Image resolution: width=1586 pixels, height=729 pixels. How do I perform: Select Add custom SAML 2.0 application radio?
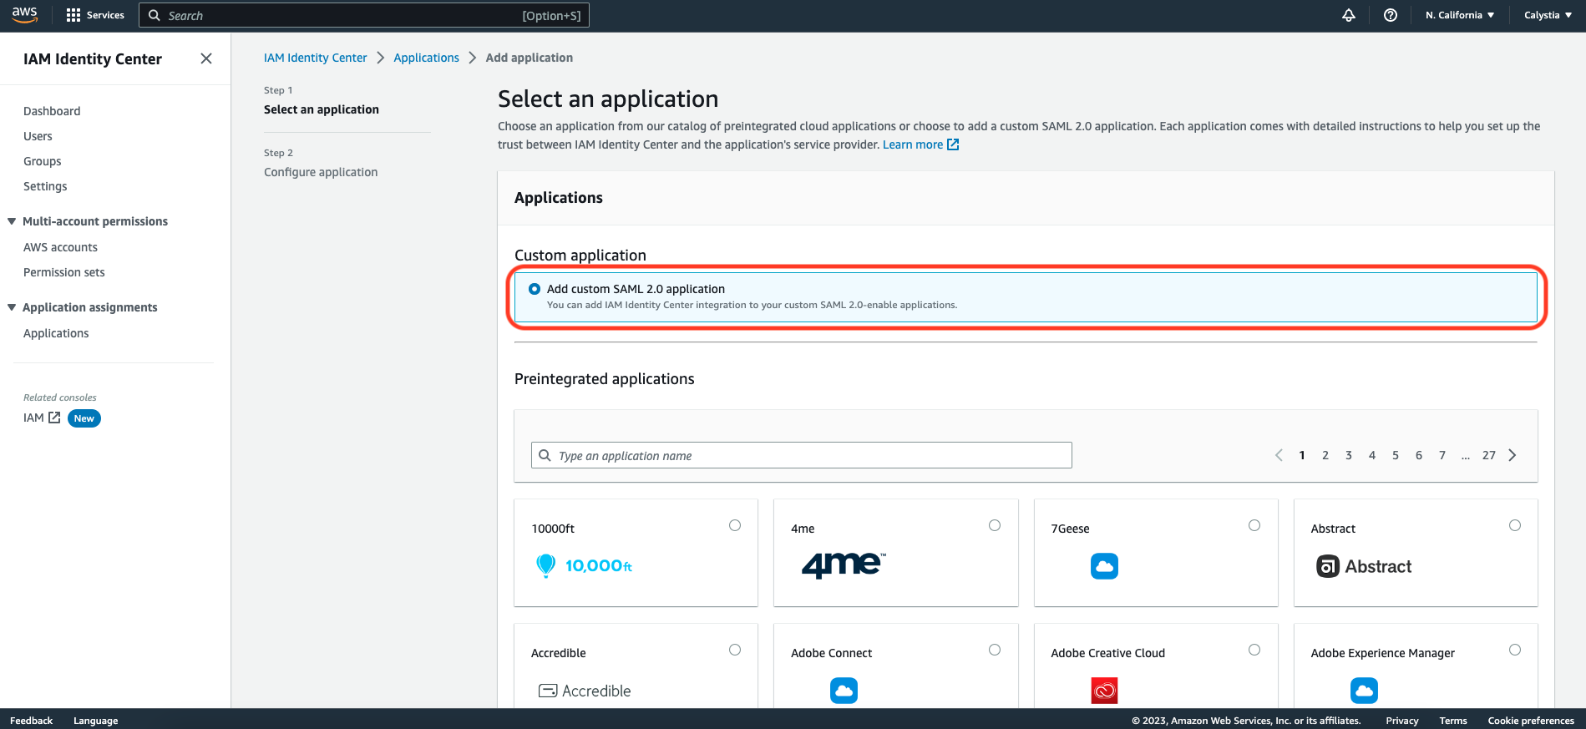tap(535, 289)
